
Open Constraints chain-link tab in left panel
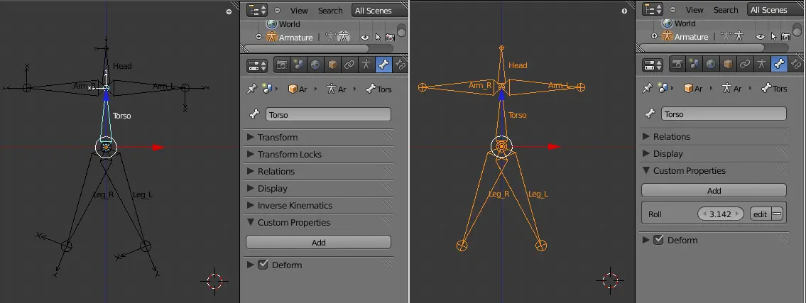[349, 65]
